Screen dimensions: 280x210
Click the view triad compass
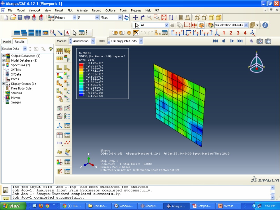[x=256, y=62]
